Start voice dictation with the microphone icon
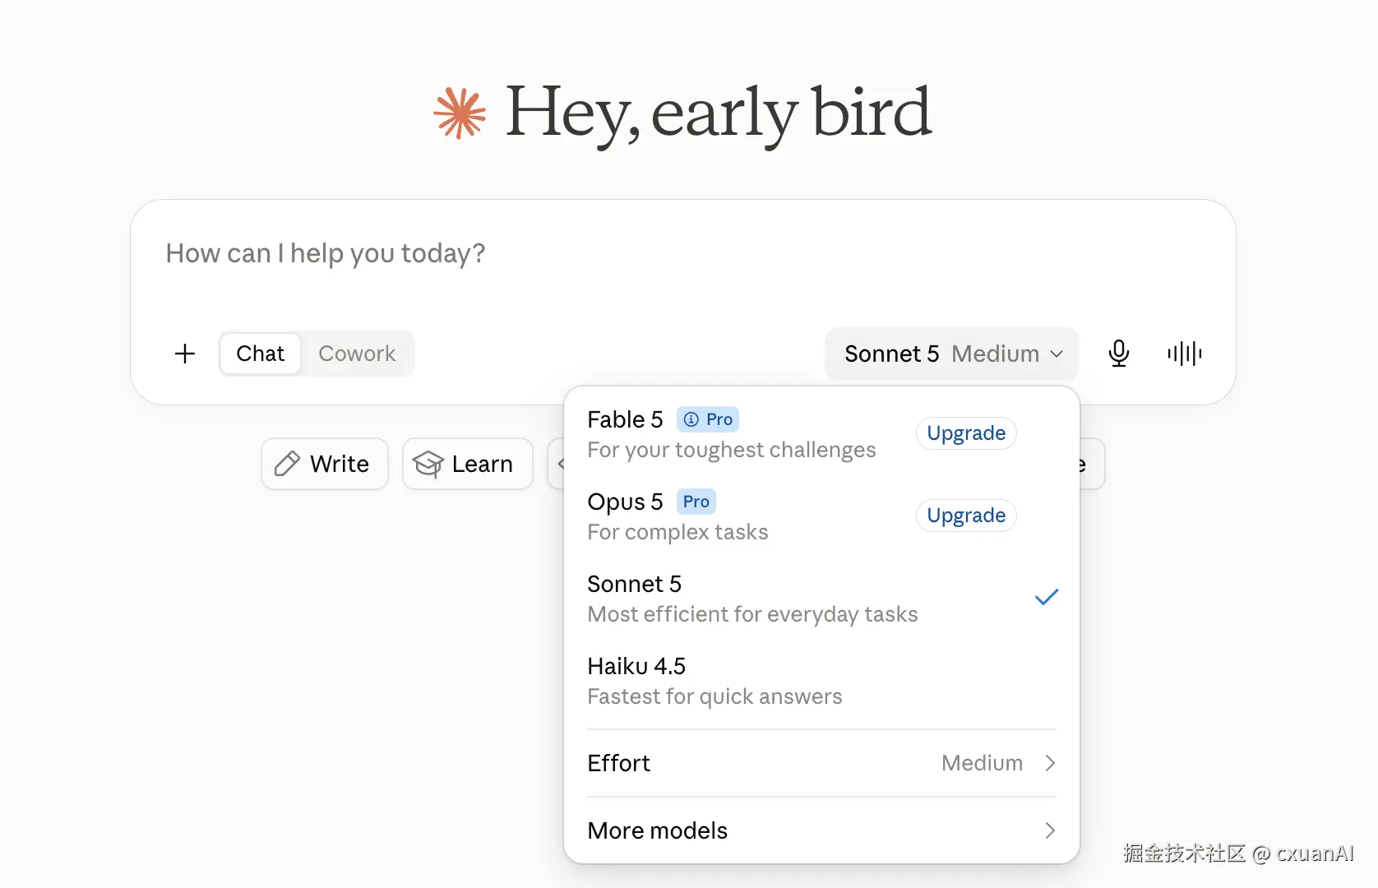 [1118, 354]
